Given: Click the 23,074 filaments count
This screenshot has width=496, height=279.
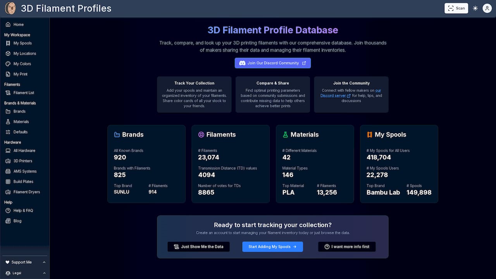Looking at the screenshot, I should 208,157.
